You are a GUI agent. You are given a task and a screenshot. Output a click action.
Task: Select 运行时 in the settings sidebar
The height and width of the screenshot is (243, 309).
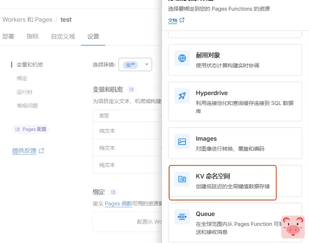coord(24,92)
